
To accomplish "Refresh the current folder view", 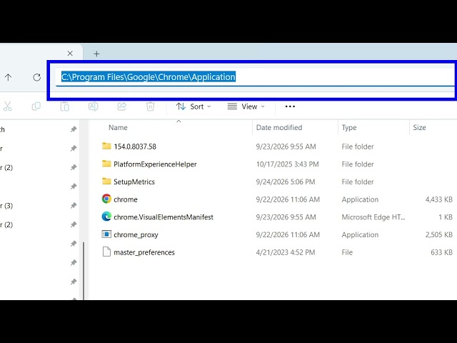I will 36,77.
